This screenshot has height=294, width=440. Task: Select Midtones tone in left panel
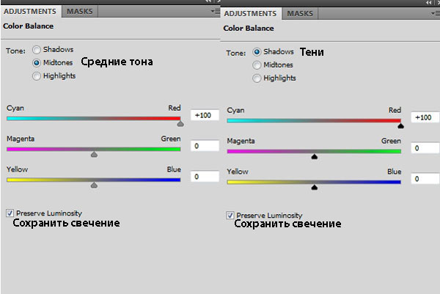(x=37, y=63)
